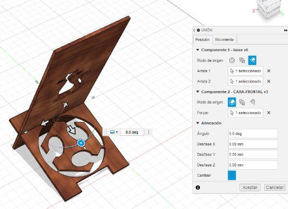Click the Desfase Y input field
The width and height of the screenshot is (288, 209).
253,155
